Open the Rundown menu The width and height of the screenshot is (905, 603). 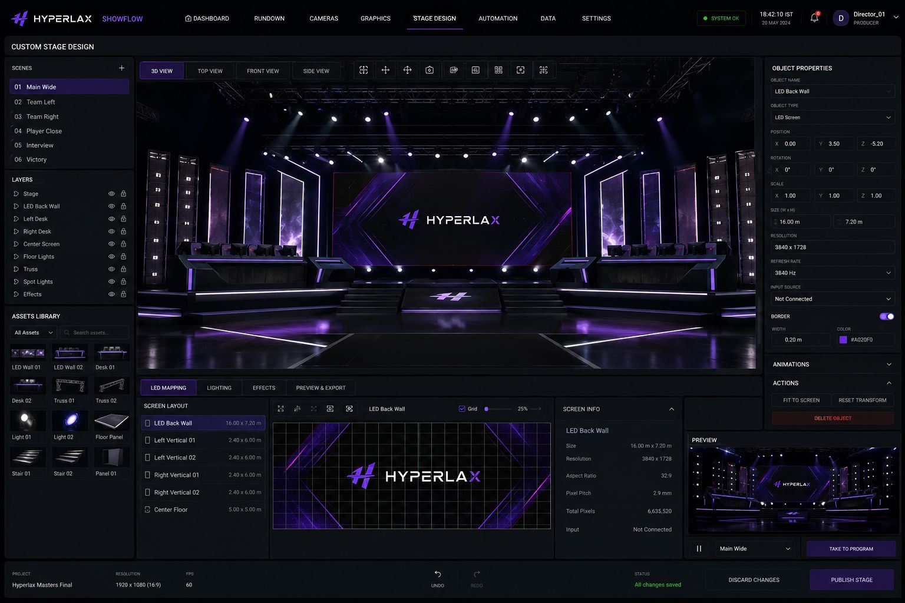tap(269, 18)
